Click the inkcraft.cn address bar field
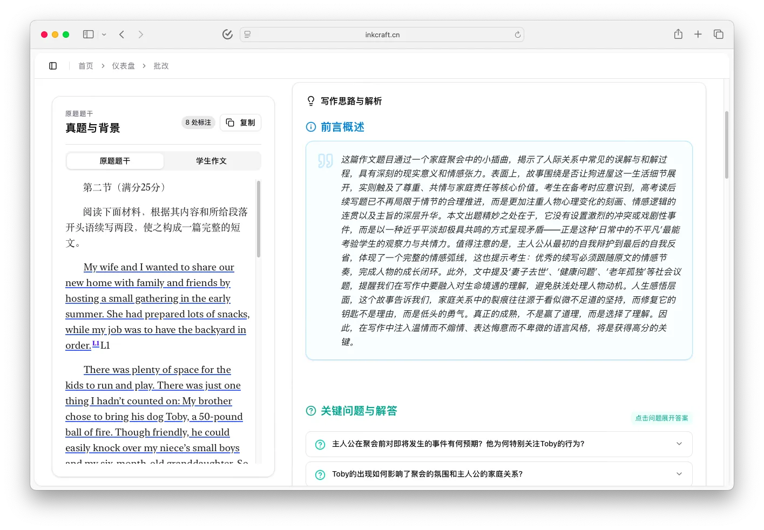 [x=382, y=34]
